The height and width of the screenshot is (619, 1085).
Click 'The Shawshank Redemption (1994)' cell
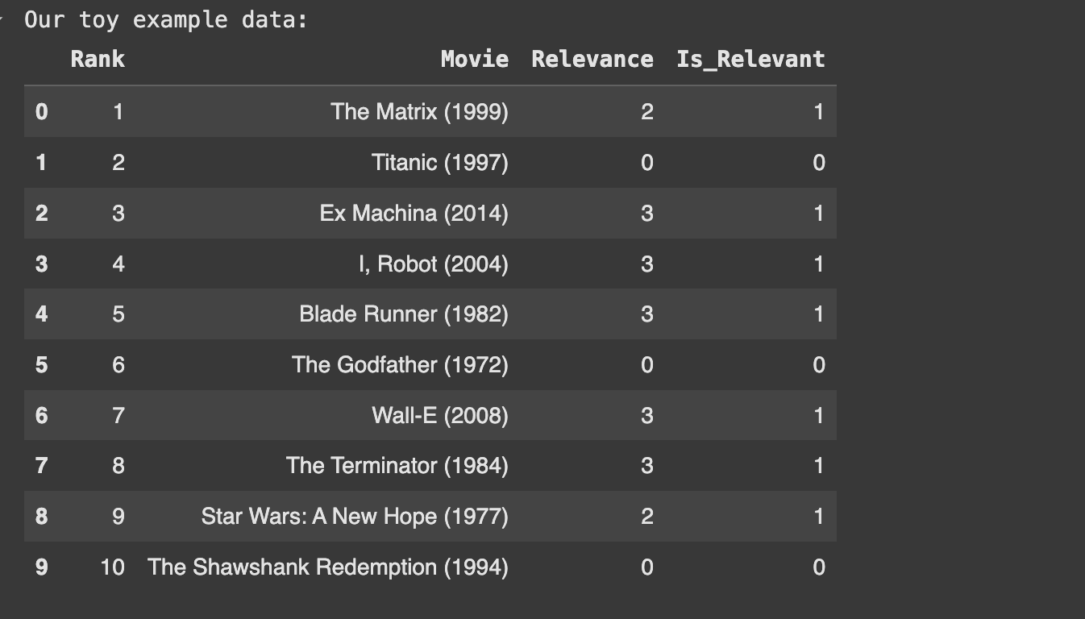(x=327, y=567)
